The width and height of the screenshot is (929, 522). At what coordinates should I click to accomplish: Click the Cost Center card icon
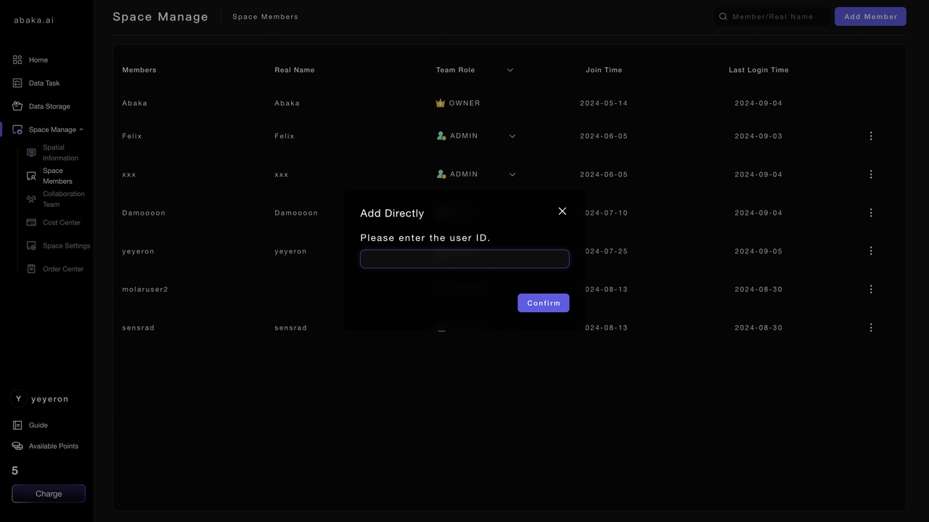(x=31, y=223)
